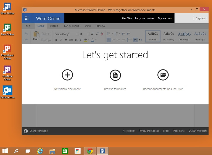
Task: Clear formatting with the eraser icon
Action: 102,34
